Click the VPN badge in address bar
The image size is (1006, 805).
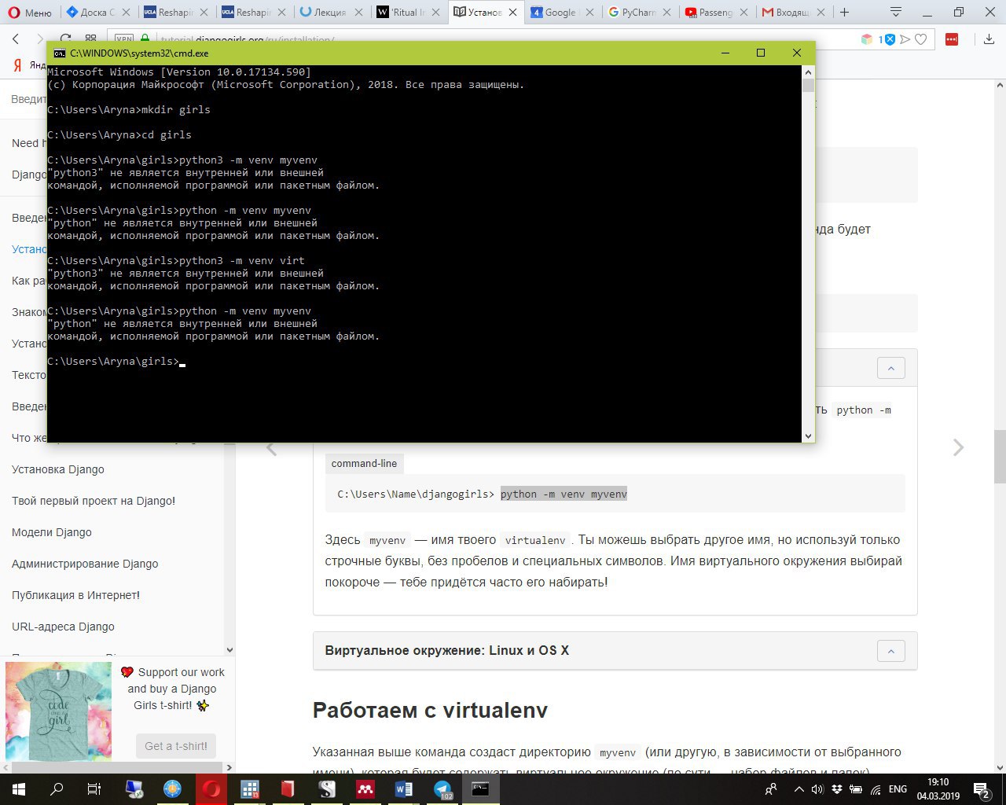(x=124, y=39)
